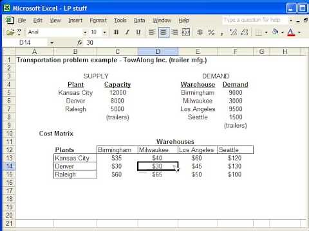The image size is (309, 231).
Task: Open the Data menu
Action: [x=140, y=21]
